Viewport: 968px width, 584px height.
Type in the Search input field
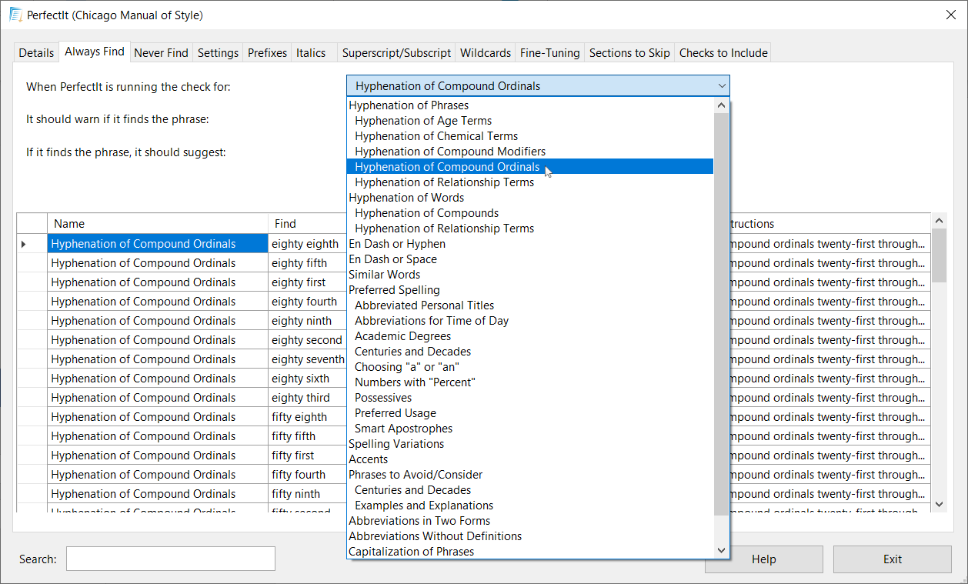click(x=170, y=559)
